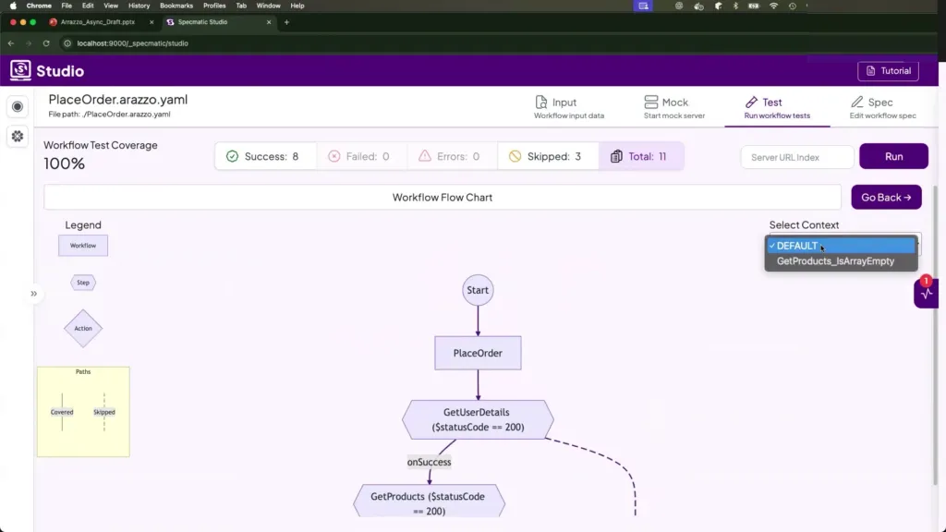This screenshot has height=532, width=946.
Task: Filter results by Skipped: 3
Action: pos(547,157)
